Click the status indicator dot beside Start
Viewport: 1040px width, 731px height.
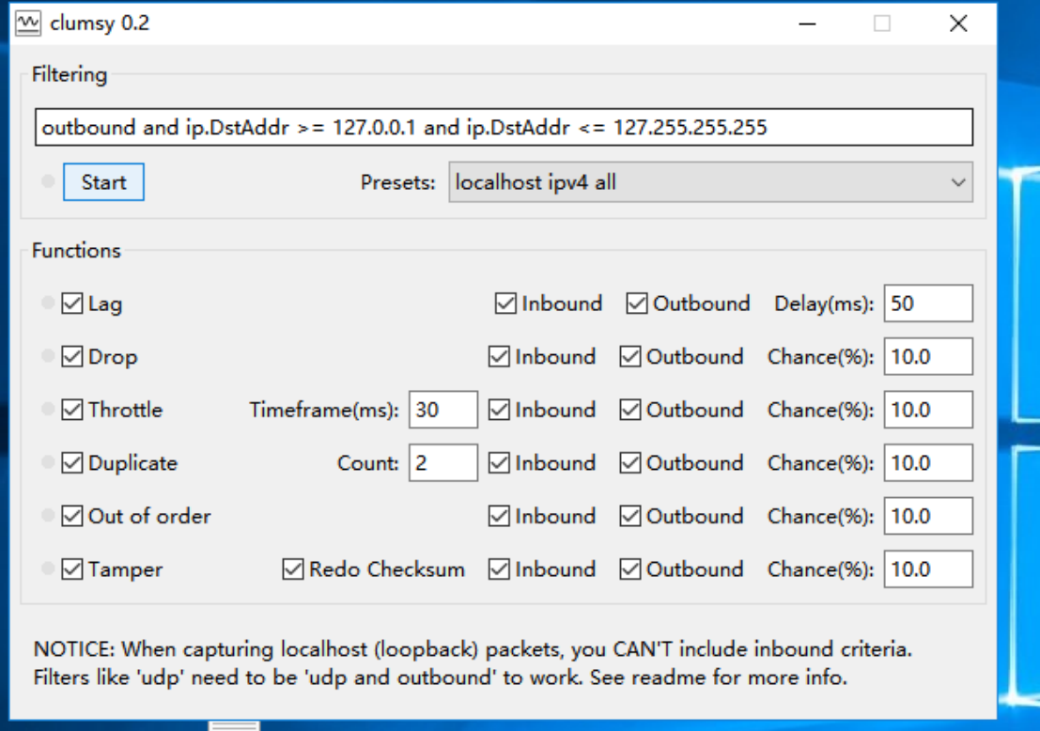point(48,182)
